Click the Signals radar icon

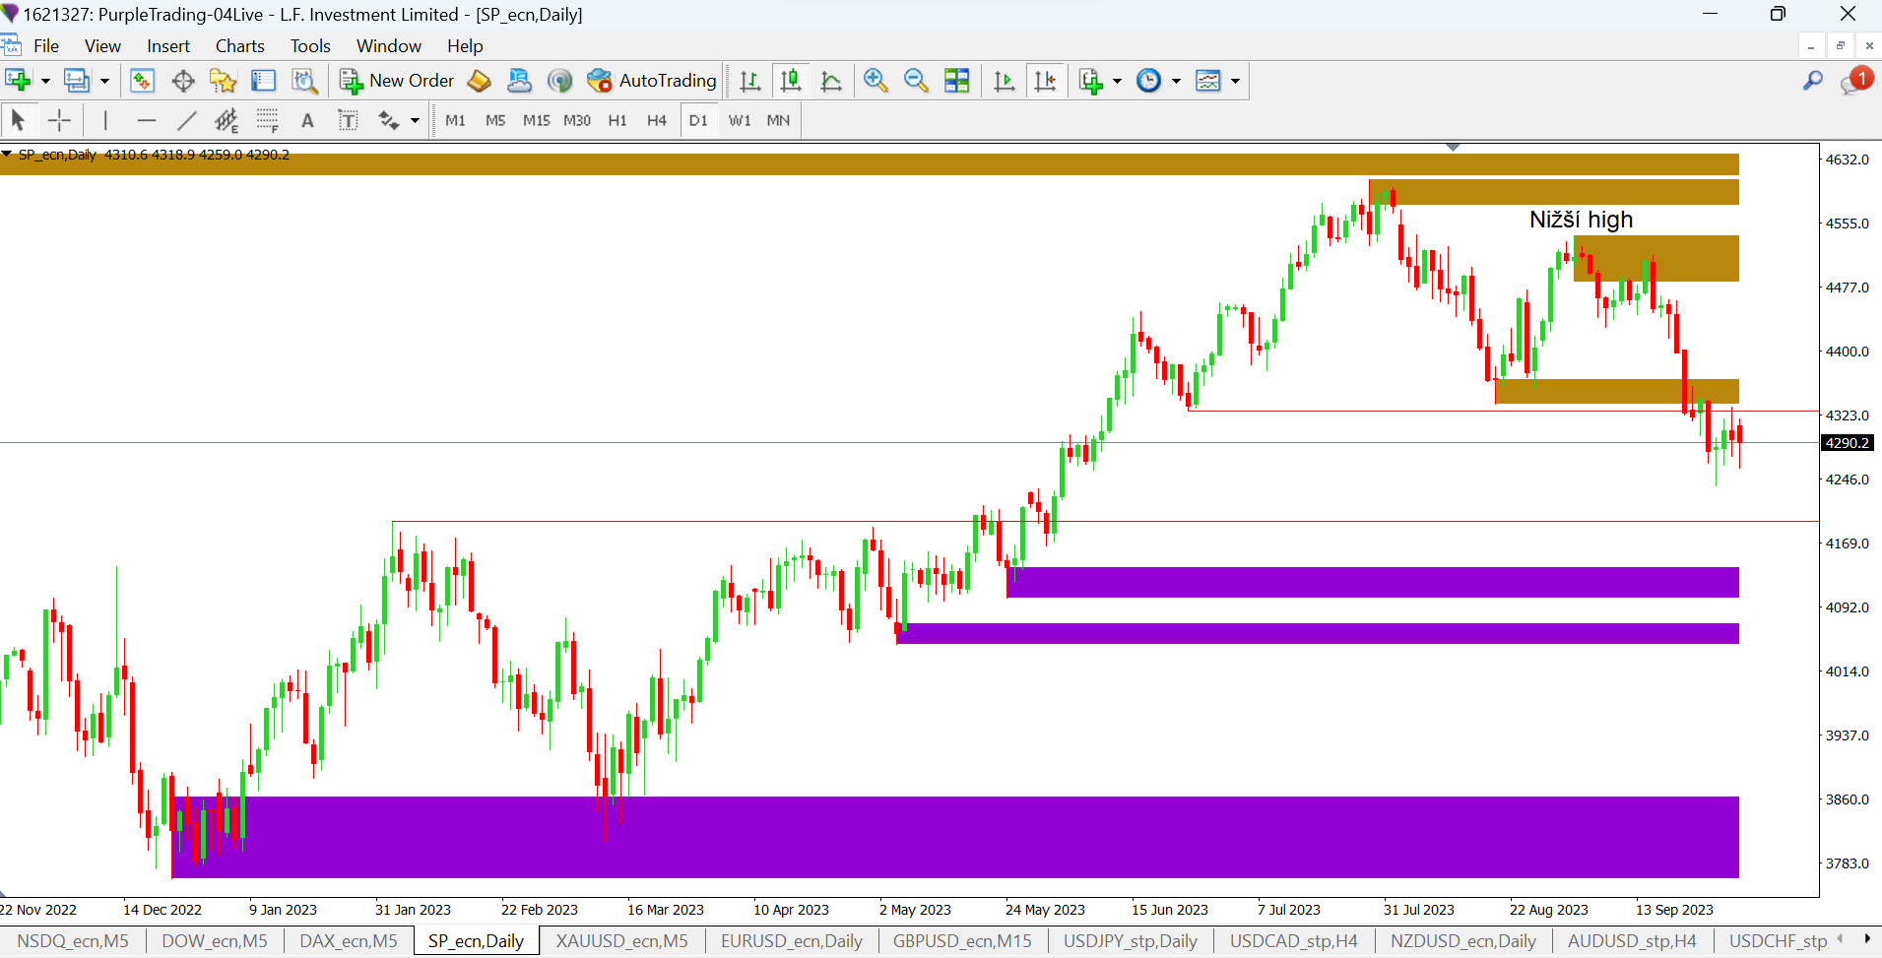(559, 81)
